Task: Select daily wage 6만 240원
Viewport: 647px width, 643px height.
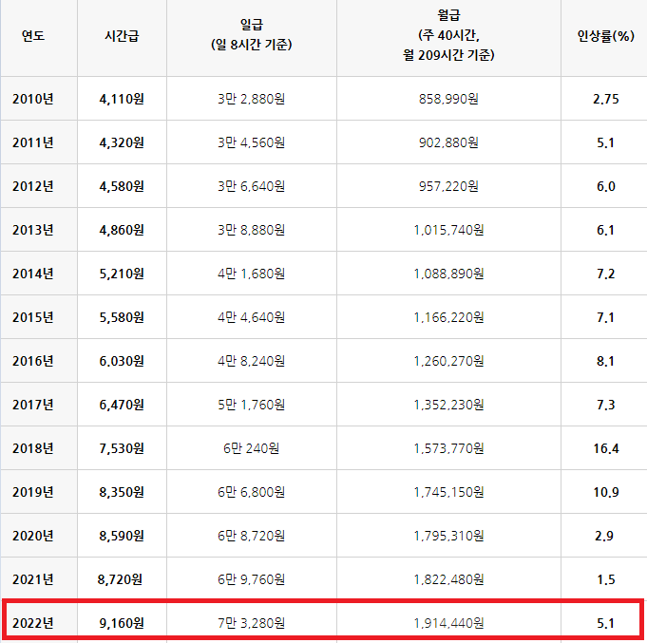Action: (x=251, y=448)
